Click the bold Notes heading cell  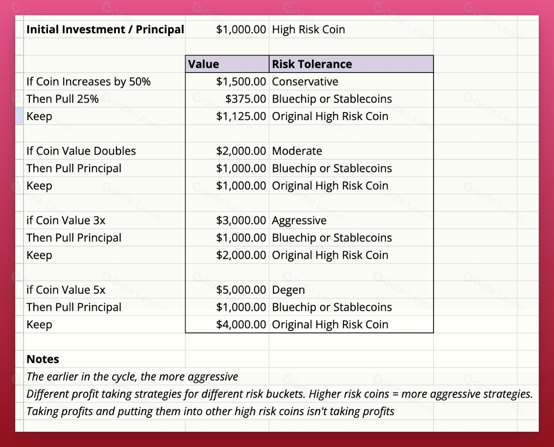43,359
